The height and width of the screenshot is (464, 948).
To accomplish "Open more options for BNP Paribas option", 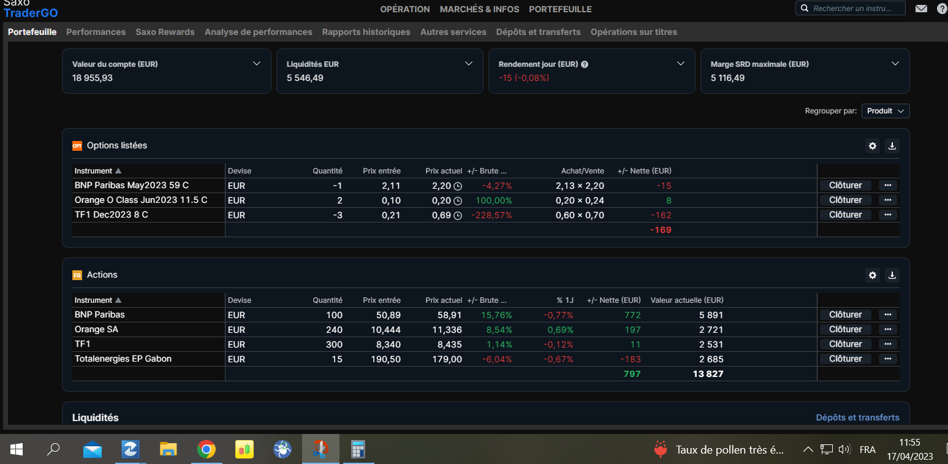I will tap(887, 185).
